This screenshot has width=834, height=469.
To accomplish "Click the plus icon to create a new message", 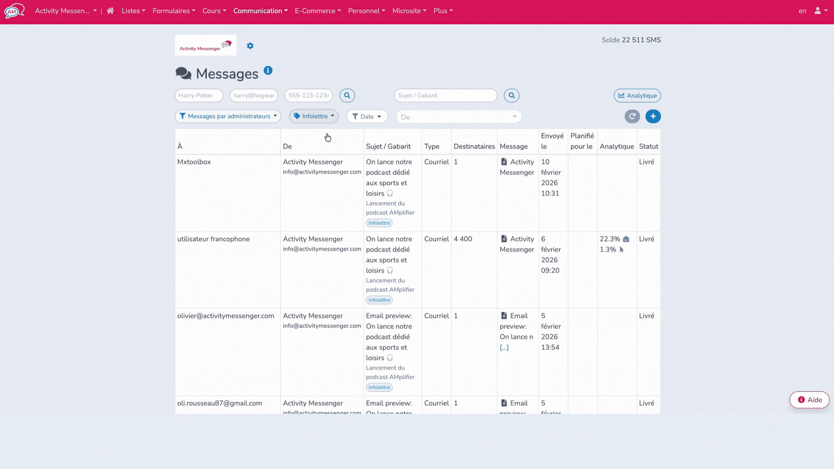I will click(653, 116).
